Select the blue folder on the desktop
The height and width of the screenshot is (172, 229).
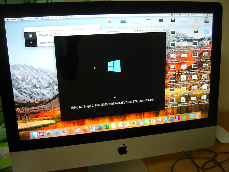pyautogui.click(x=206, y=32)
